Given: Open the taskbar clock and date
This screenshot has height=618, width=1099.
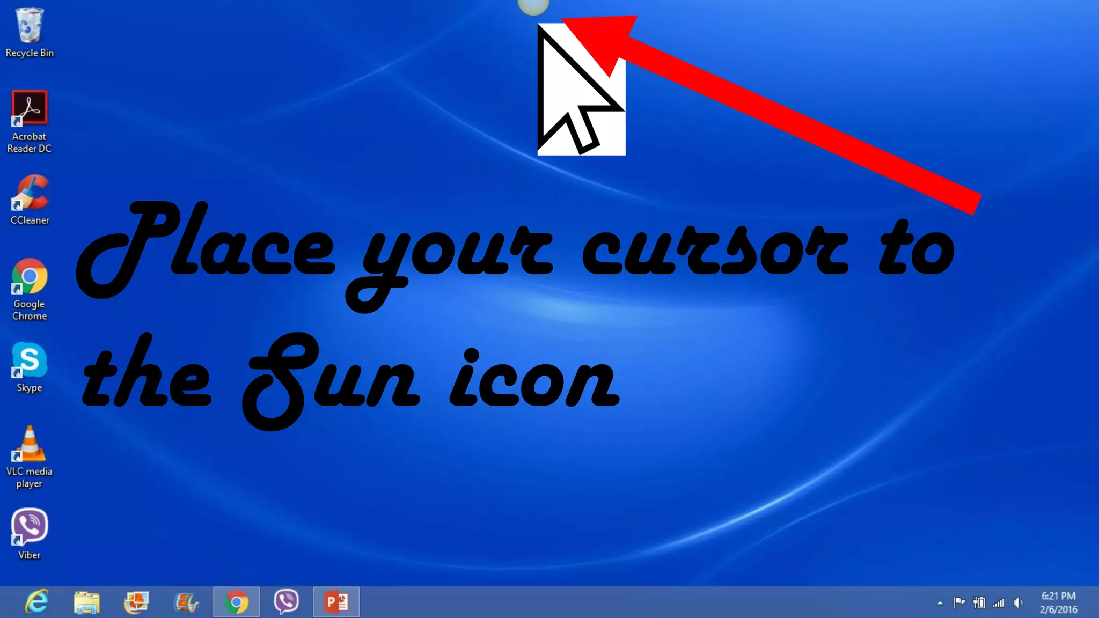Looking at the screenshot, I should point(1058,603).
